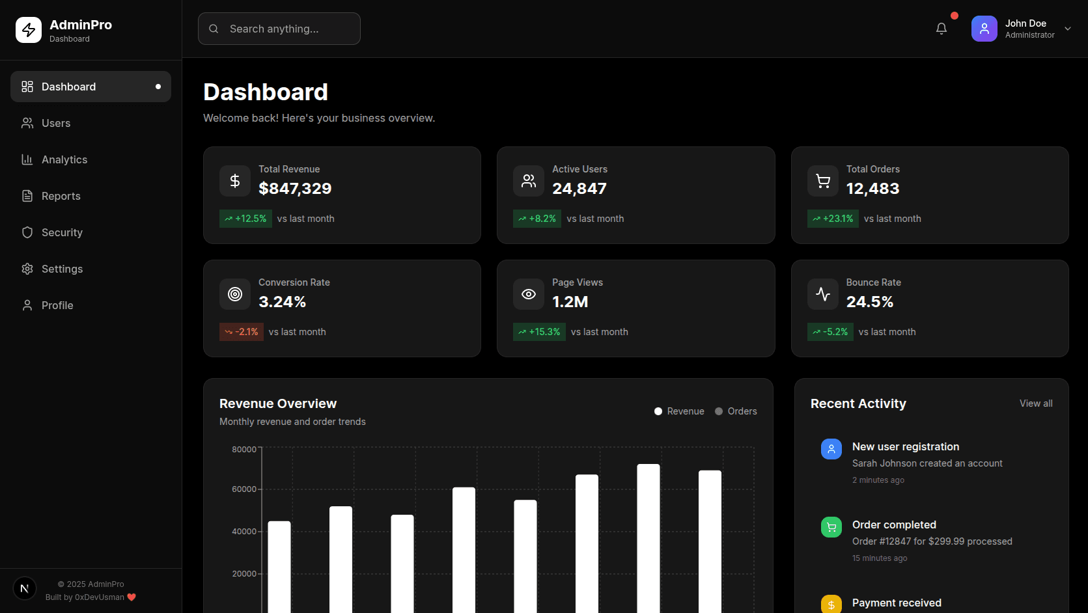Click the AdminPro lightning bolt logo
The width and height of the screenshot is (1088, 613).
[x=29, y=30]
